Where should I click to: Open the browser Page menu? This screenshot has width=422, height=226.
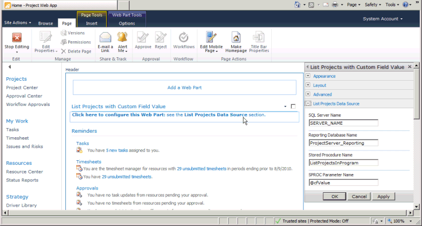click(x=354, y=5)
